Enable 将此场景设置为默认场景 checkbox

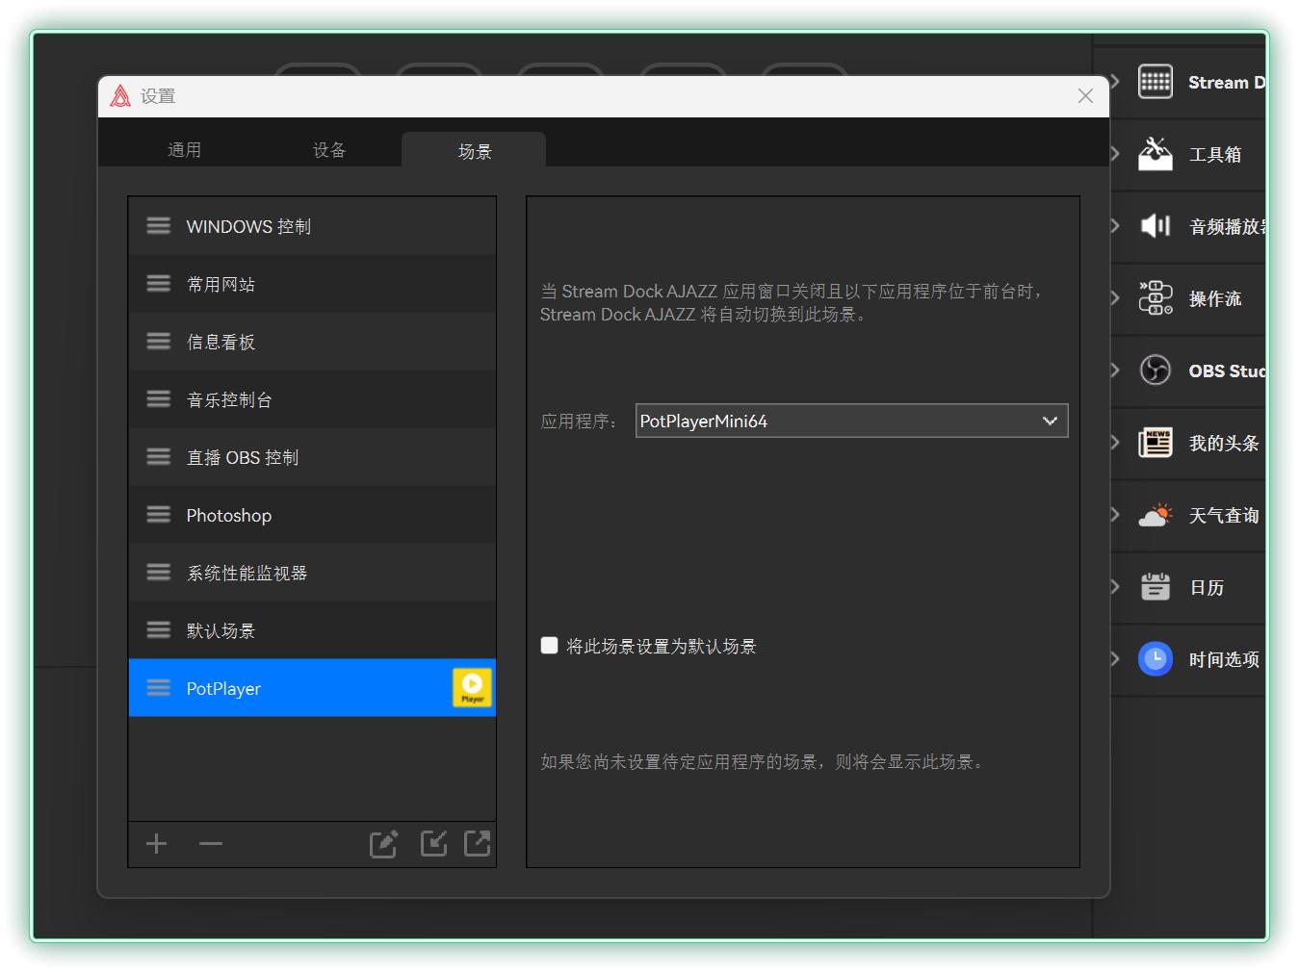[x=550, y=646]
